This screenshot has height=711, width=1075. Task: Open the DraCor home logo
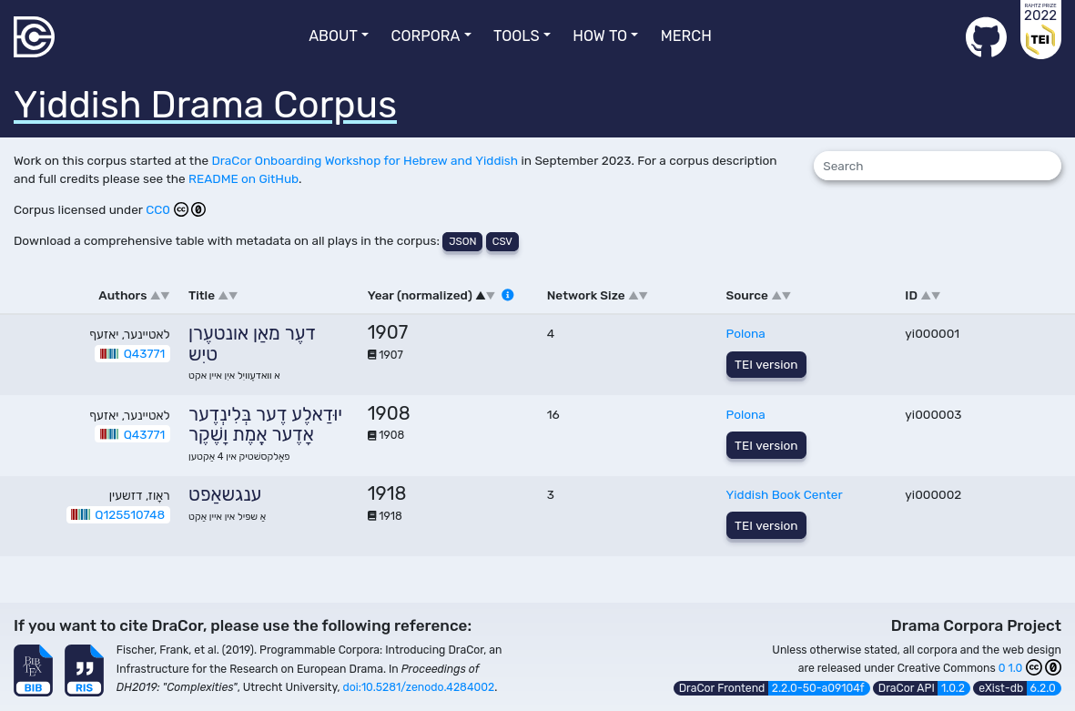[34, 37]
